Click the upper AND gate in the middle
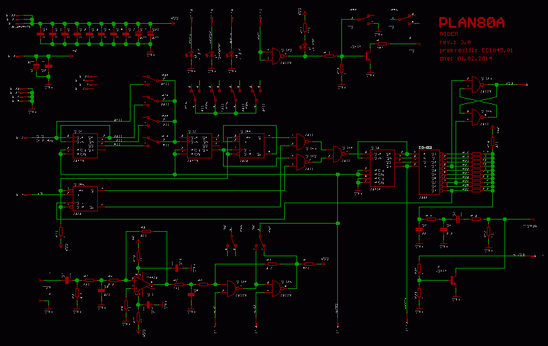Screen dimensions: 548x346 pos(298,141)
